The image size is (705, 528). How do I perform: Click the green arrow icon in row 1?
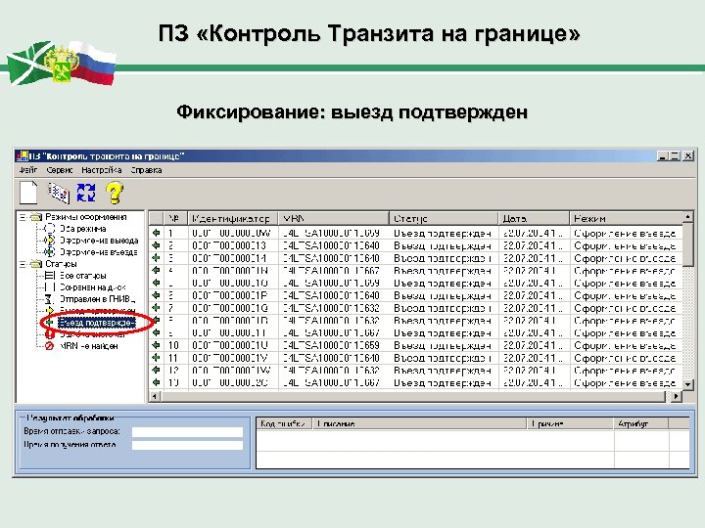click(156, 233)
